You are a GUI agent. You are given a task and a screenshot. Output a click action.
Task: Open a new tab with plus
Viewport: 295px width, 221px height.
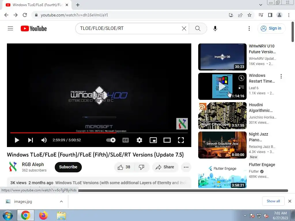(x=78, y=5)
